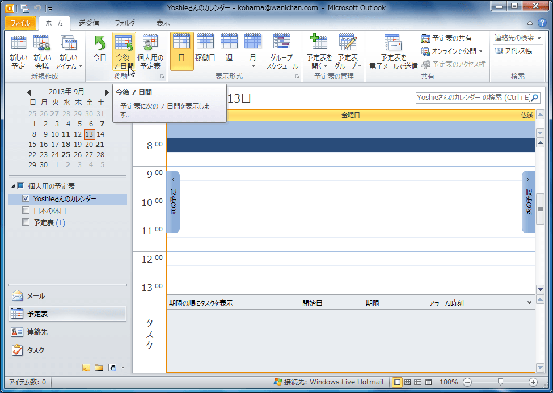Open Outlook Help question mark icon

(x=542, y=23)
